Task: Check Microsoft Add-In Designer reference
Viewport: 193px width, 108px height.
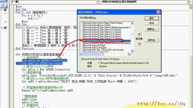Action: coord(81,48)
